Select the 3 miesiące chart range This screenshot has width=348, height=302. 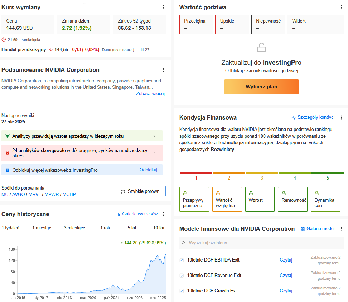pyautogui.click(x=74, y=228)
